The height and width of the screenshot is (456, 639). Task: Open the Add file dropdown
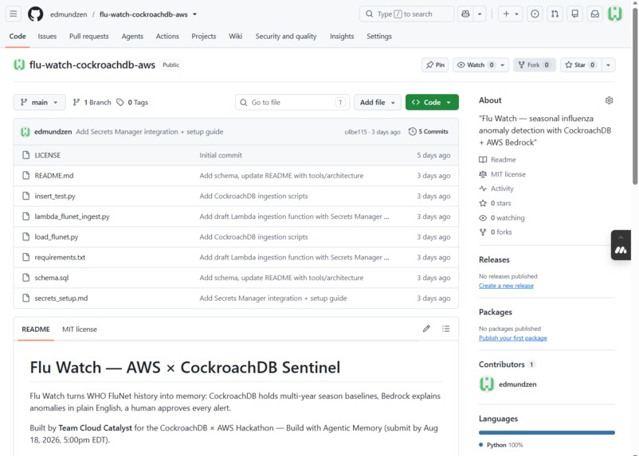click(378, 102)
